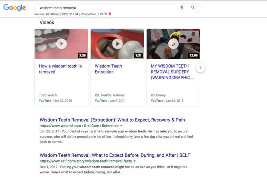The width and height of the screenshot is (267, 183).
Task: Open the SELF Wisdom Teeth Removal result
Action: click(x=115, y=155)
